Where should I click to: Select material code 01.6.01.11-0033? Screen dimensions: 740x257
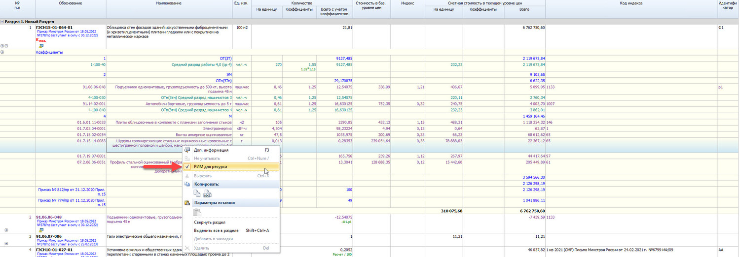click(91, 122)
